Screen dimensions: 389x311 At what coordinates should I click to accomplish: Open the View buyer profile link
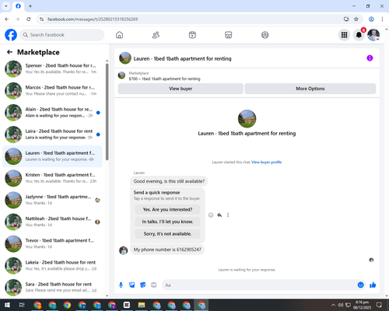pyautogui.click(x=267, y=162)
